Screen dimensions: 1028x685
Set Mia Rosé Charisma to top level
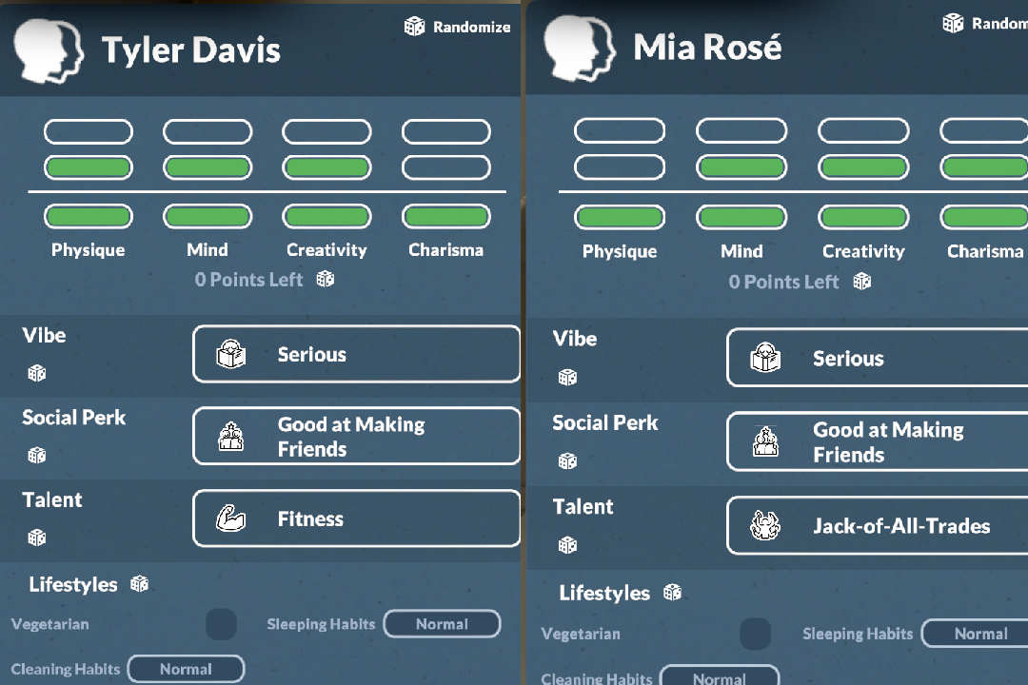pos(984,130)
